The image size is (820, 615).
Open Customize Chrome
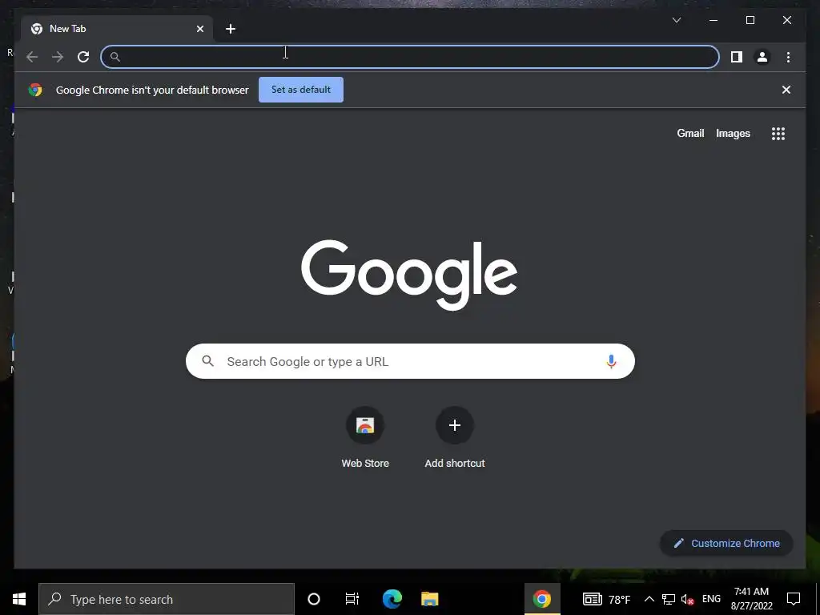726,544
